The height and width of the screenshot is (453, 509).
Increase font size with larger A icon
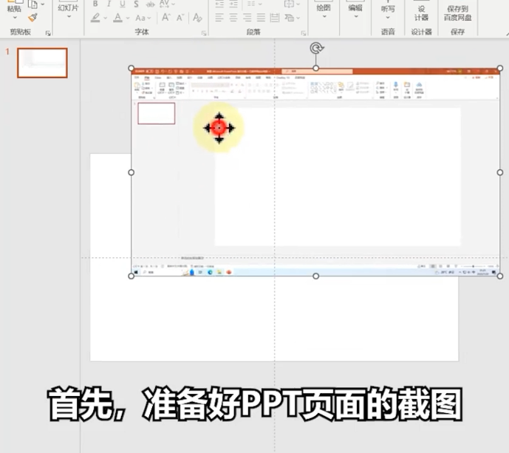pyautogui.click(x=166, y=18)
